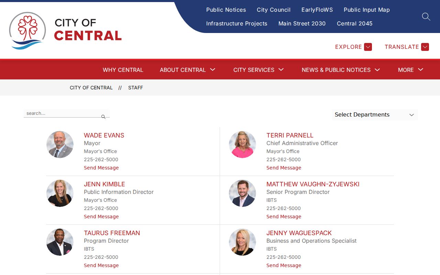Open the Why Central menu item
This screenshot has width=440, height=275.
click(123, 70)
